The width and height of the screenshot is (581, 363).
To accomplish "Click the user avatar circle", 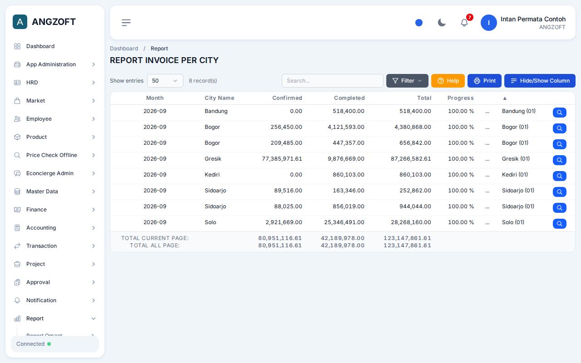I will pos(489,23).
